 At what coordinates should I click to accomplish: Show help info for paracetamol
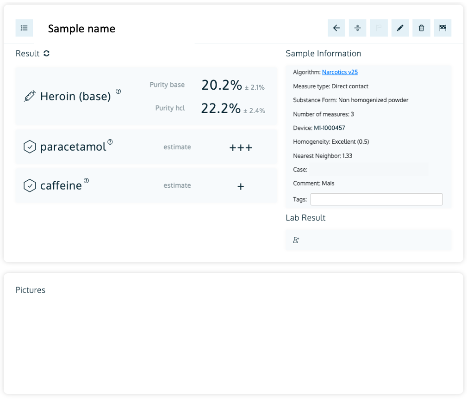pyautogui.click(x=110, y=142)
